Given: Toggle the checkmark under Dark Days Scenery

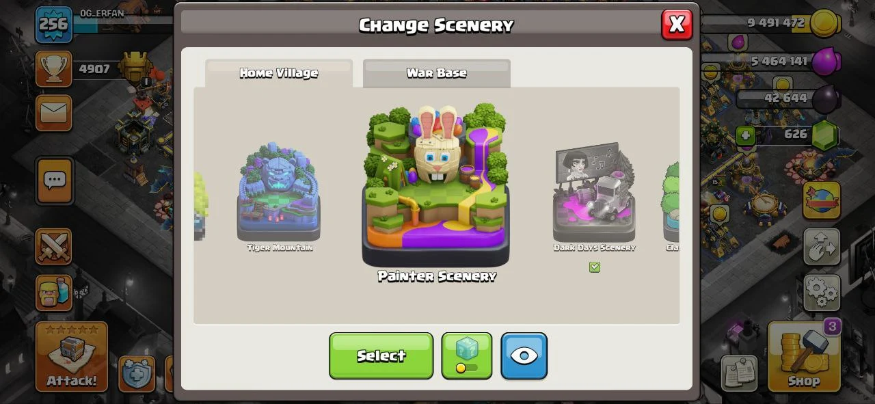Looking at the screenshot, I should click(x=595, y=267).
